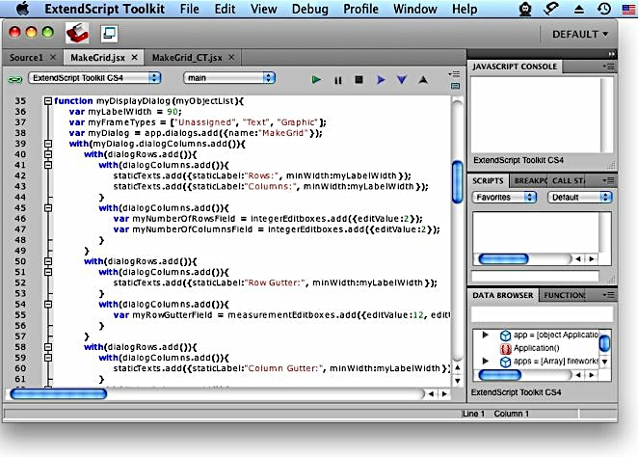Open the main engine dropdown
Screen dimensions: 638x457
[x=229, y=78]
